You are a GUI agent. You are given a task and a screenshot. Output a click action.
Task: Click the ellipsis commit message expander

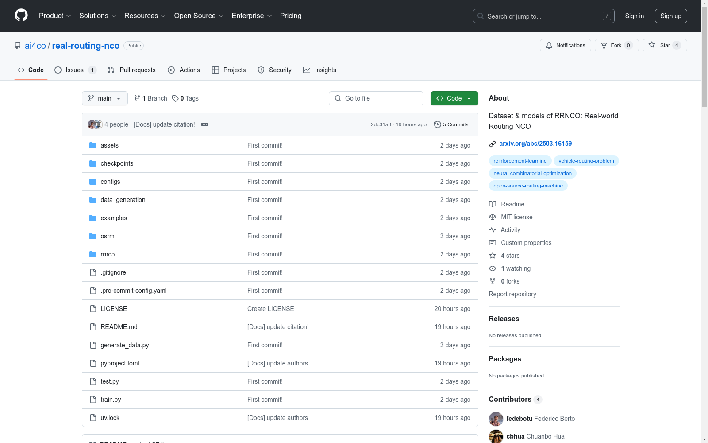205,124
